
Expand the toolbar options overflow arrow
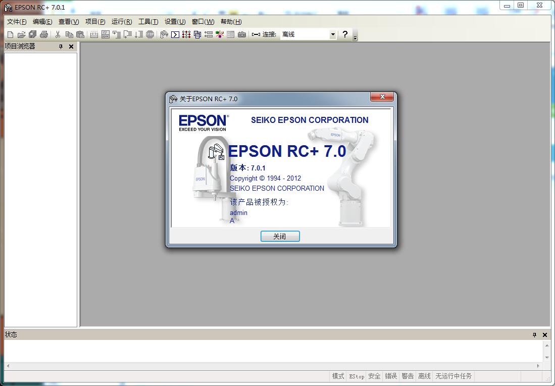click(355, 37)
